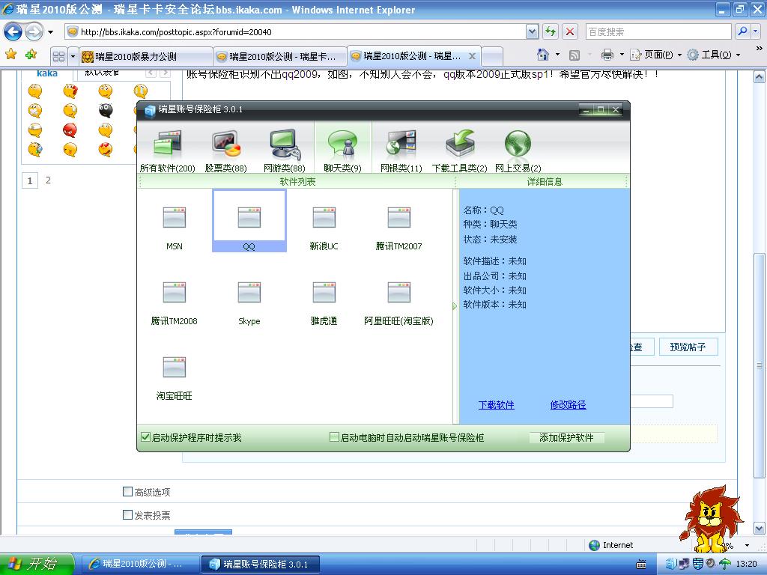
Task: Click the 百度搜索 search box
Action: tap(658, 31)
